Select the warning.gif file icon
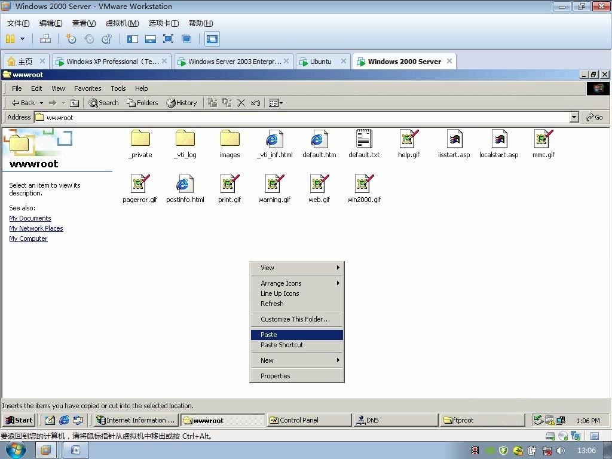This screenshot has height=459, width=612. 274,184
